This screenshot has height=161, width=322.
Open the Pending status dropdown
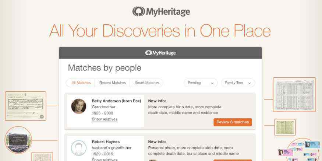point(201,83)
